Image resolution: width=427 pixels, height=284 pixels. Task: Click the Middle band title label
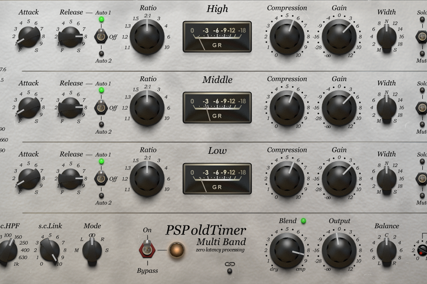[x=217, y=80]
